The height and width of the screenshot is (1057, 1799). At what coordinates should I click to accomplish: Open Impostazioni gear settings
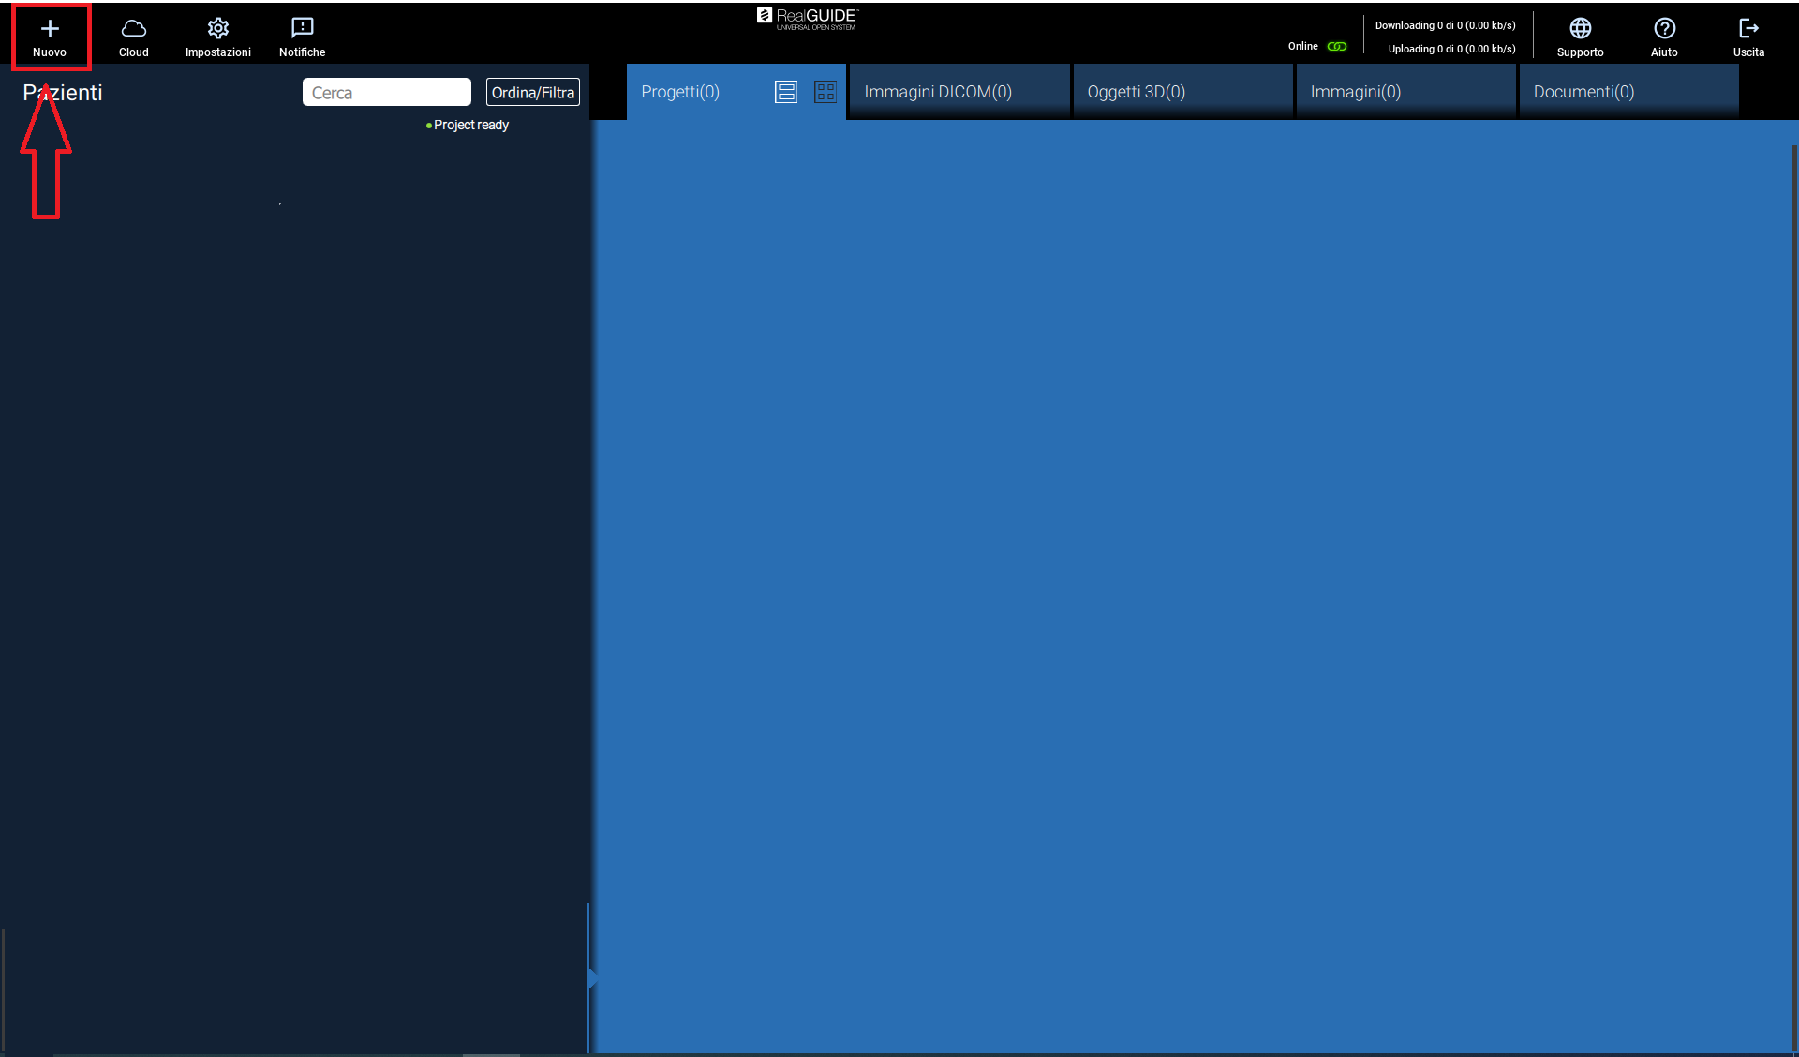coord(217,30)
